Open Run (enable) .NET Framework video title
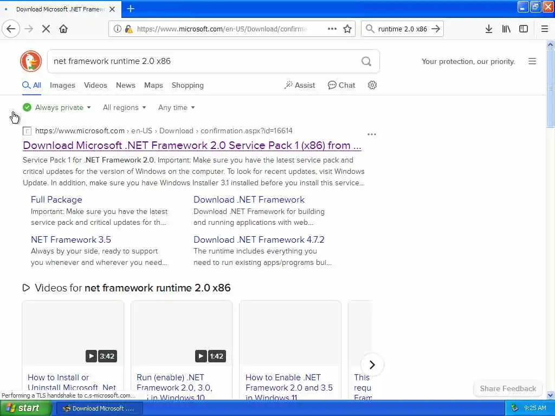 pos(175,387)
